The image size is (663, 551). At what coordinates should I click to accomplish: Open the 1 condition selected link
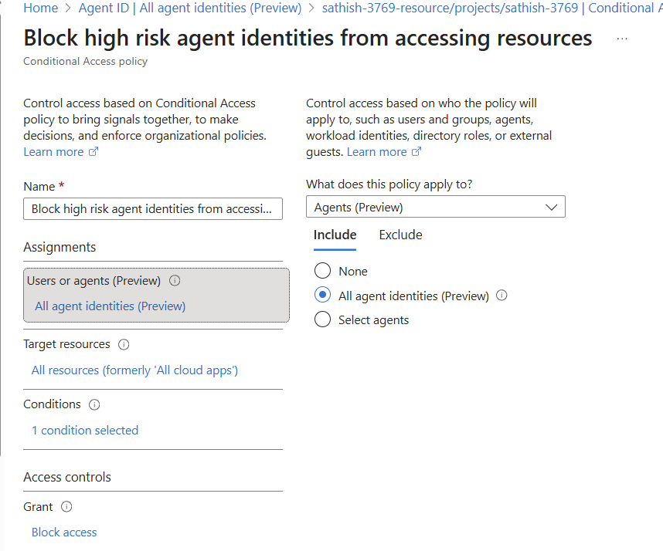[85, 431]
